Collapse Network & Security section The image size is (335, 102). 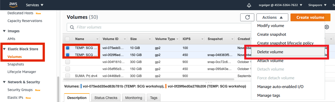(x=4, y=82)
